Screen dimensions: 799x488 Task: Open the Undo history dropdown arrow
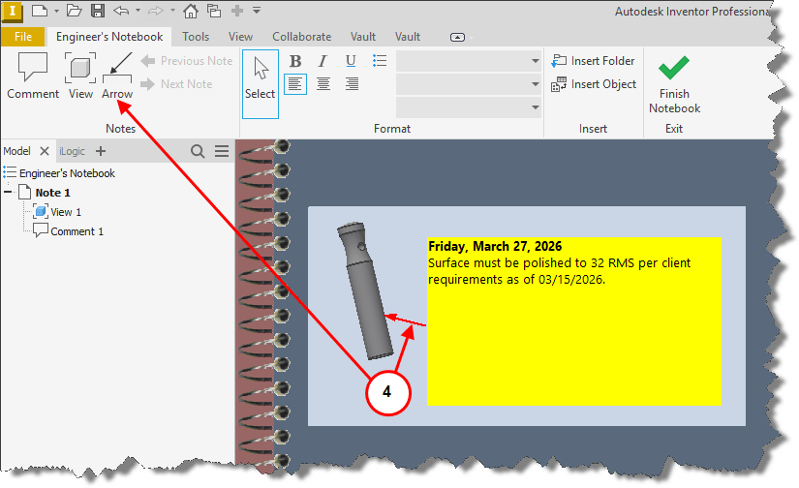click(x=138, y=11)
